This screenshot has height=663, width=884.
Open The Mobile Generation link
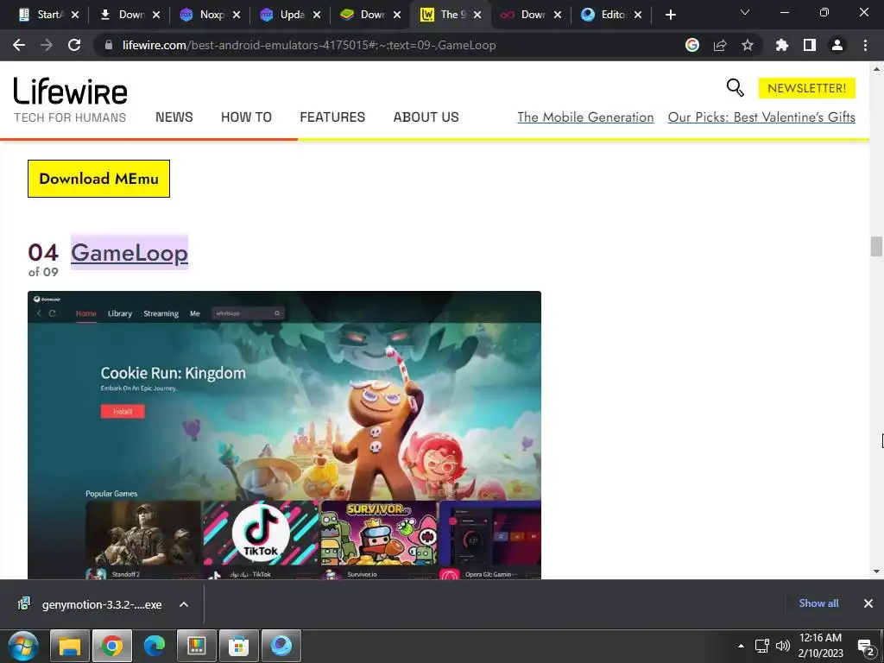586,117
